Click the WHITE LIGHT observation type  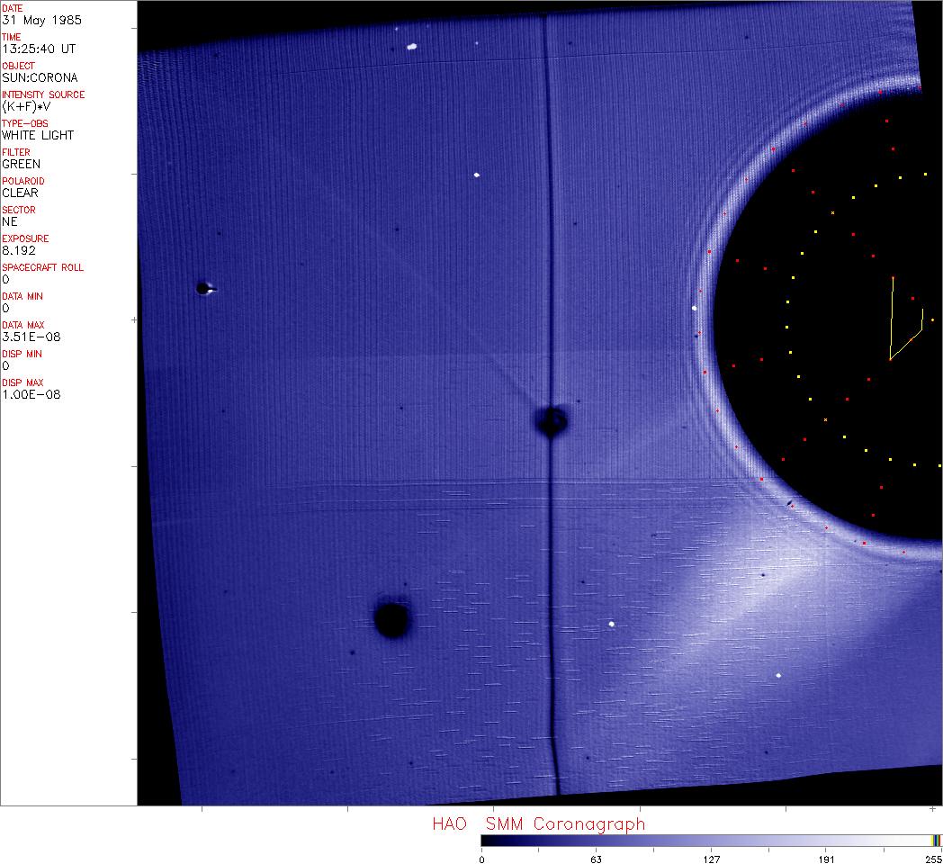(38, 135)
